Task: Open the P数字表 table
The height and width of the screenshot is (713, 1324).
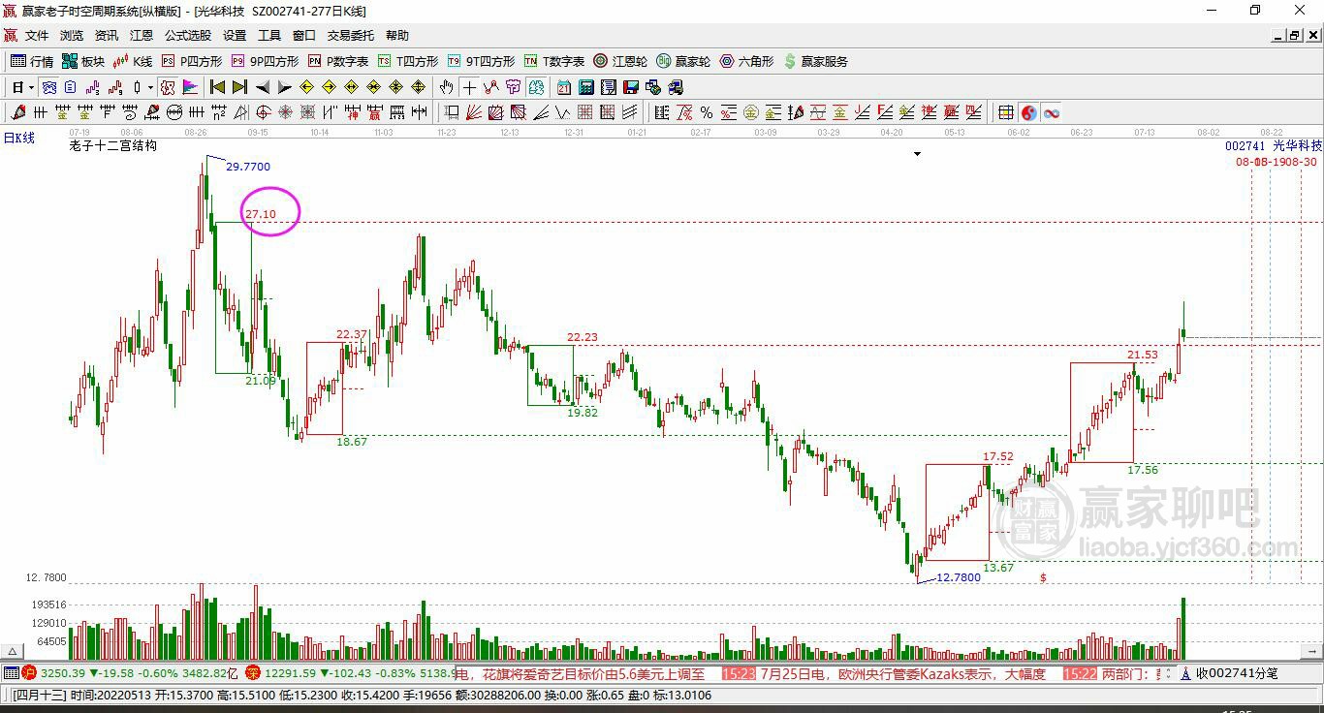Action: tap(337, 61)
